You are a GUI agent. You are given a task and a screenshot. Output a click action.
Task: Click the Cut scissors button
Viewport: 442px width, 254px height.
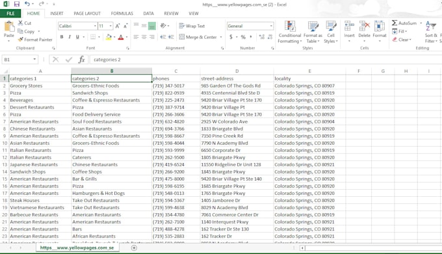coord(25,23)
